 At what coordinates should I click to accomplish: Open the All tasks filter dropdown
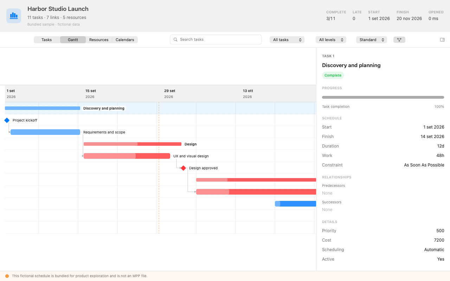(287, 40)
